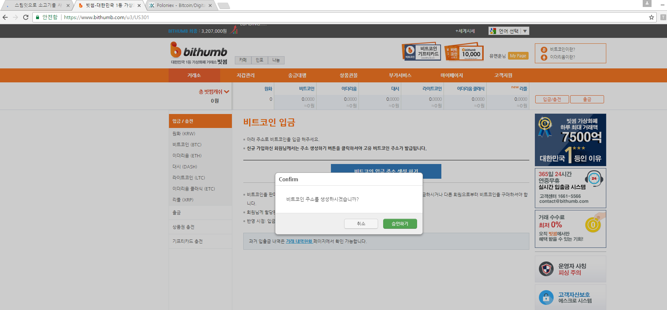Screen dimensions: 667x310
Task: Open the 부가서비스 menu
Action: [x=400, y=75]
